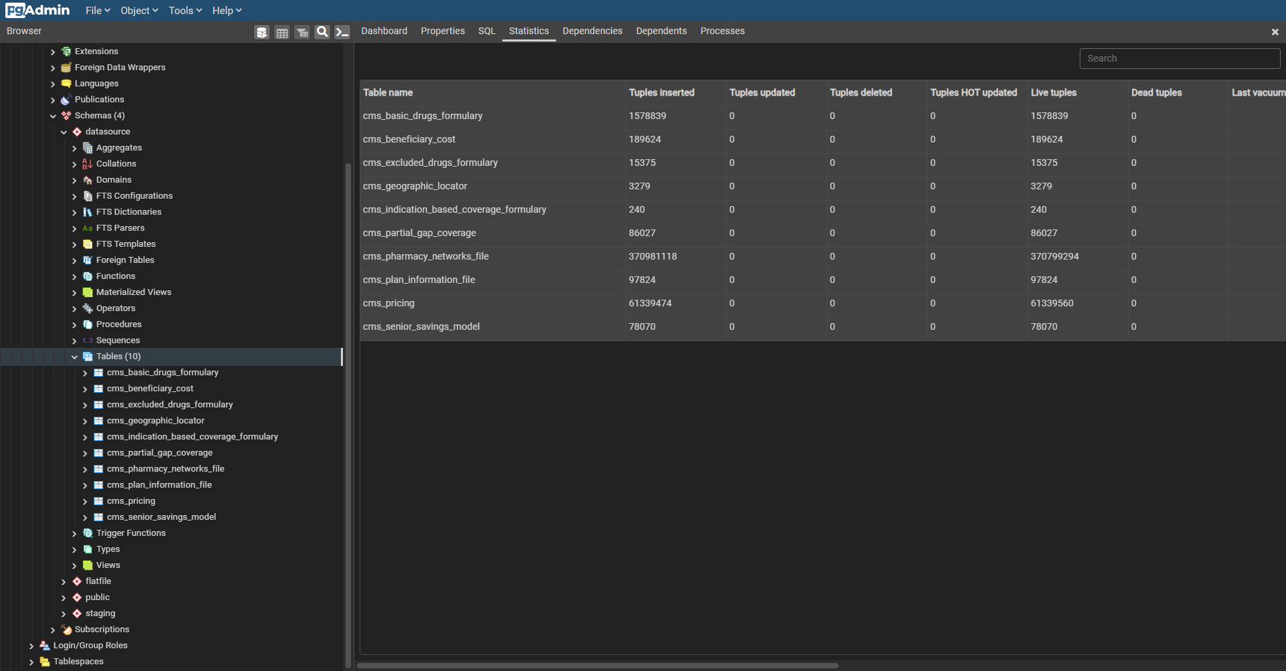Switch to the Dependencies tab
This screenshot has height=671, width=1286.
[x=593, y=31]
